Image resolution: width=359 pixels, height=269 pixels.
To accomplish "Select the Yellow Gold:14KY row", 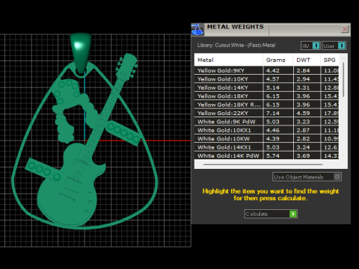I will (x=266, y=87).
